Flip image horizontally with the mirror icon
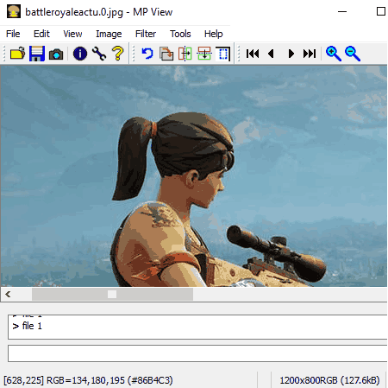This screenshot has height=388, width=388. point(185,54)
